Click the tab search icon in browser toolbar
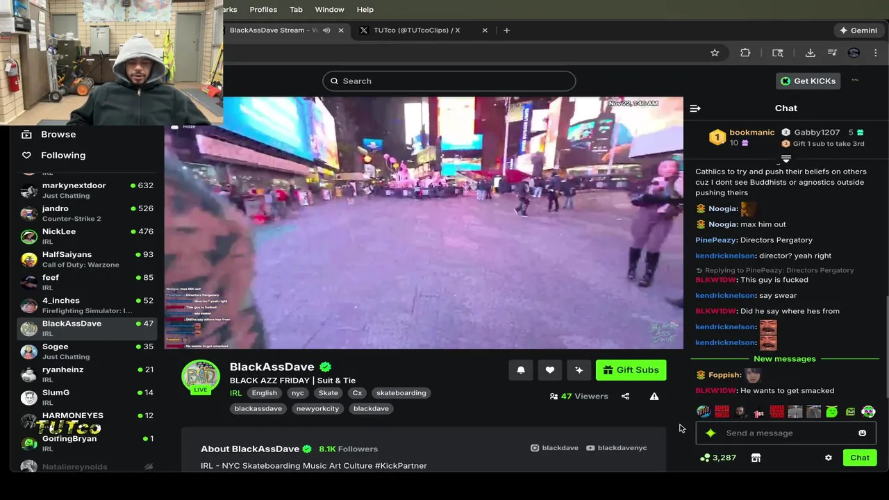Screen dimensions: 889x500 click(778, 53)
